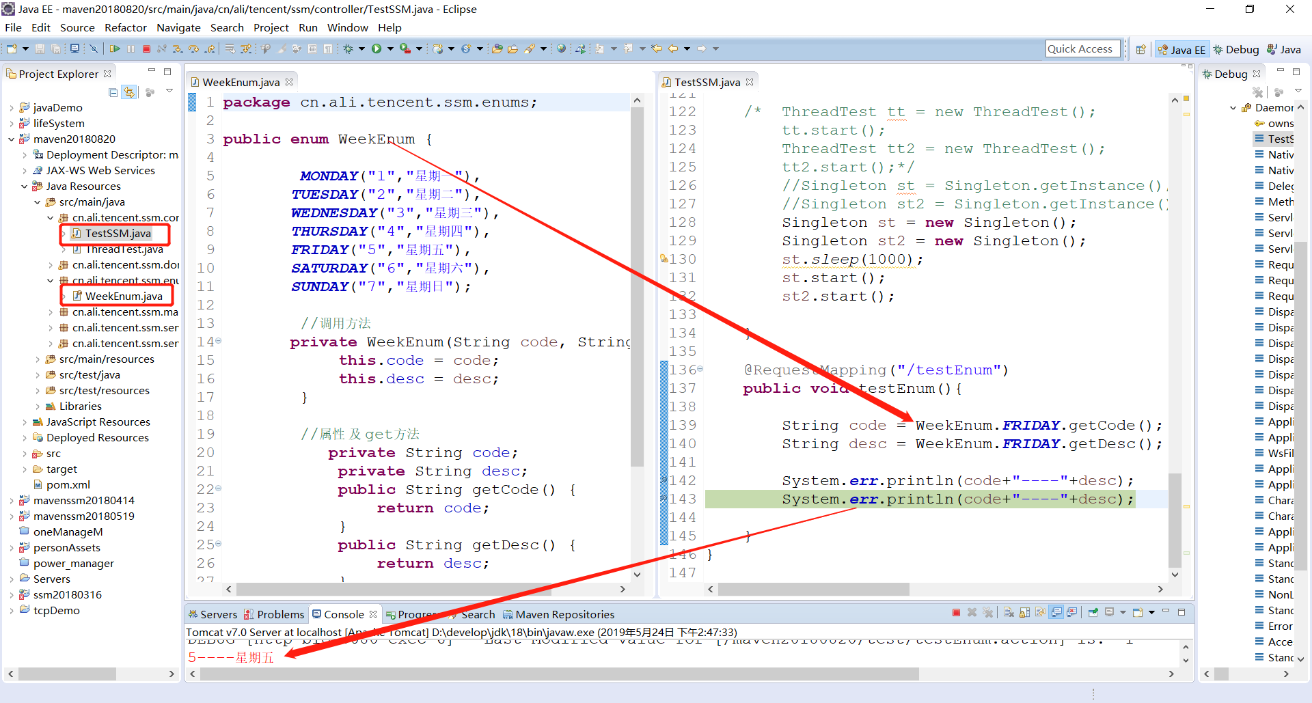Click the Open Console icon
The height and width of the screenshot is (703, 1312).
(x=1138, y=613)
